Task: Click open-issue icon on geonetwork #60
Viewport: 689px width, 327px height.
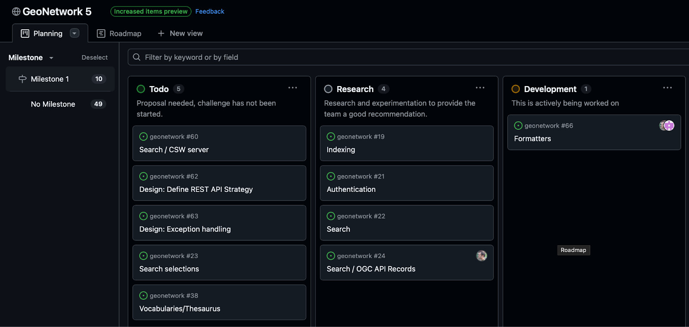Action: [x=143, y=137]
